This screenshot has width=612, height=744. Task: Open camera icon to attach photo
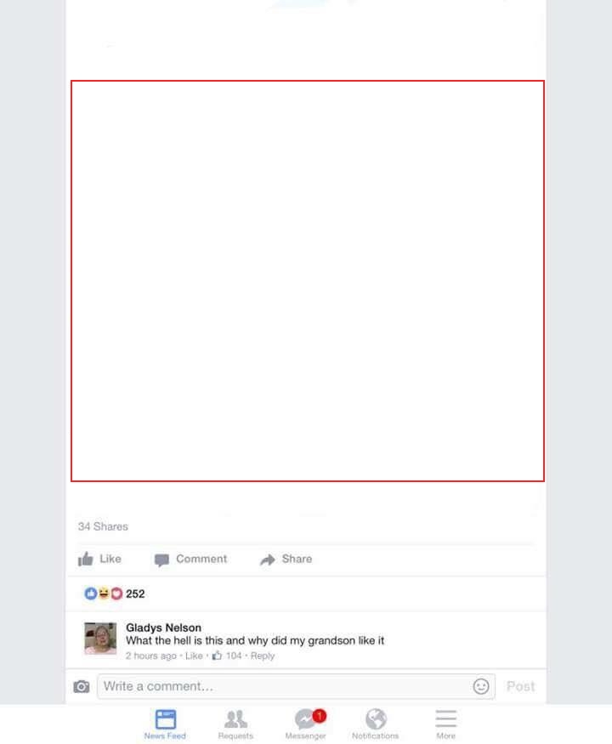click(x=81, y=686)
